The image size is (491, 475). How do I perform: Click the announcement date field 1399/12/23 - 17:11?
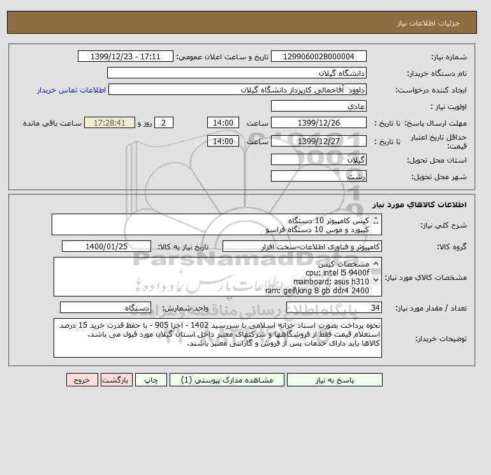[125, 56]
